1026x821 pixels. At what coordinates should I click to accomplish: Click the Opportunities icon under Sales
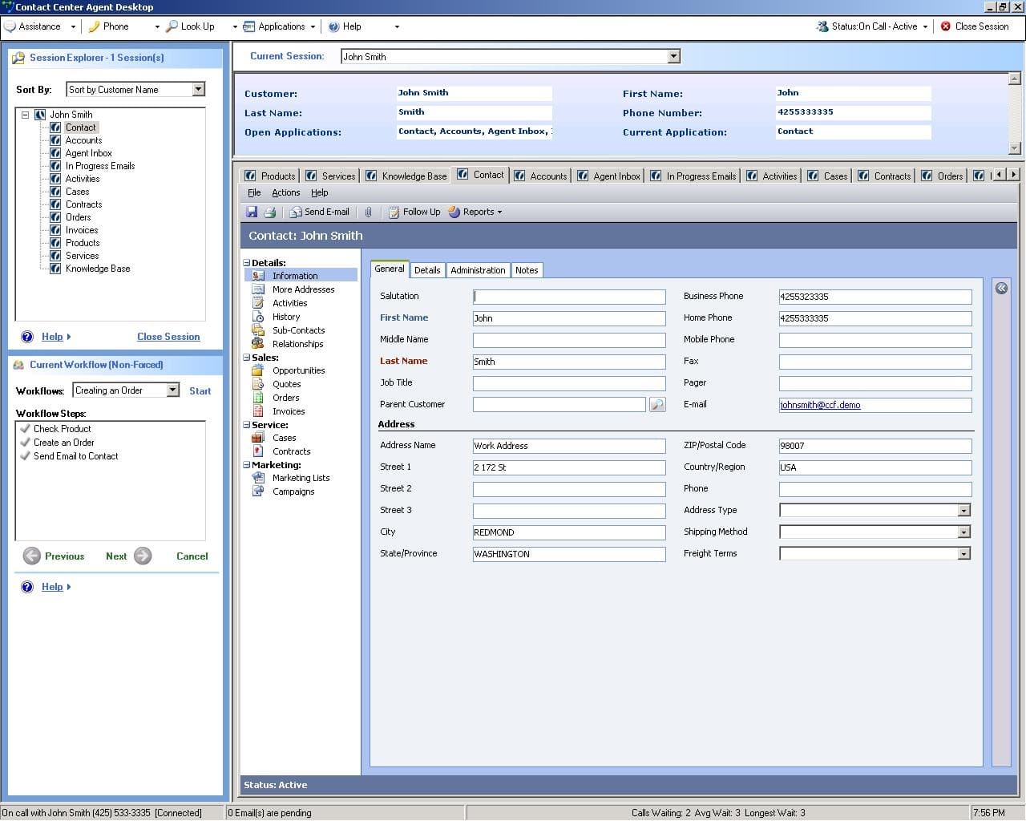point(258,370)
